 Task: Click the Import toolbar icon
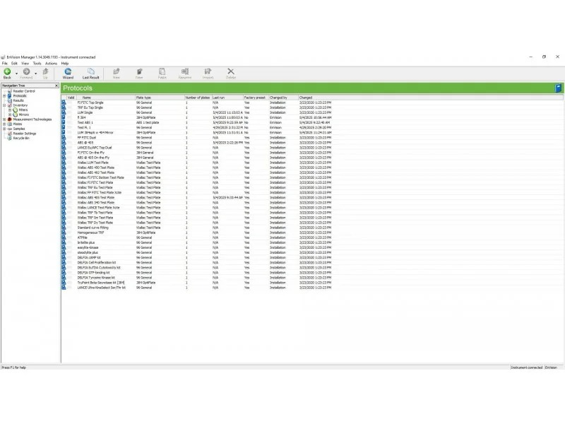[208, 73]
